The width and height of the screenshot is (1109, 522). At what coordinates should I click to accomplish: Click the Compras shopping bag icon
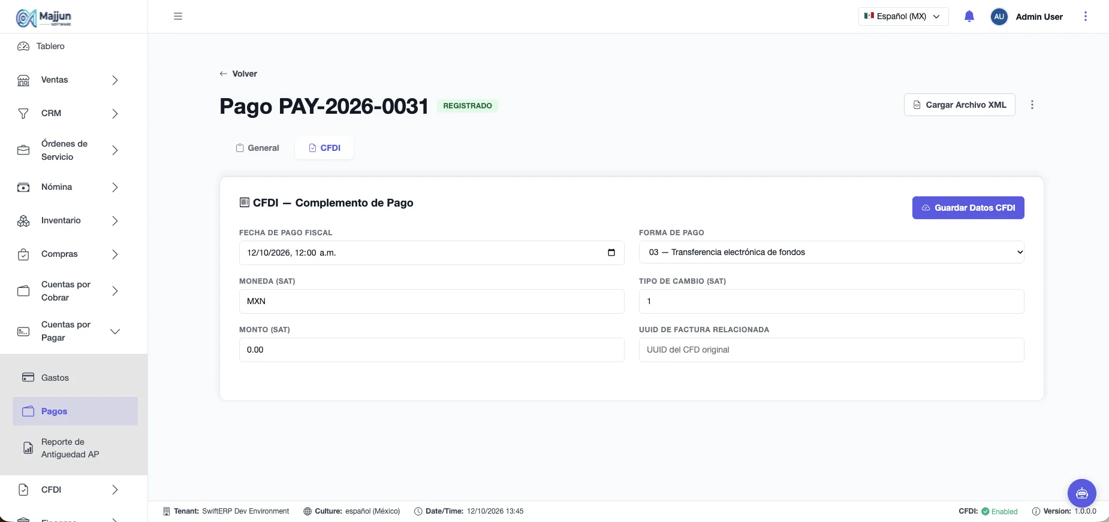pyautogui.click(x=23, y=254)
